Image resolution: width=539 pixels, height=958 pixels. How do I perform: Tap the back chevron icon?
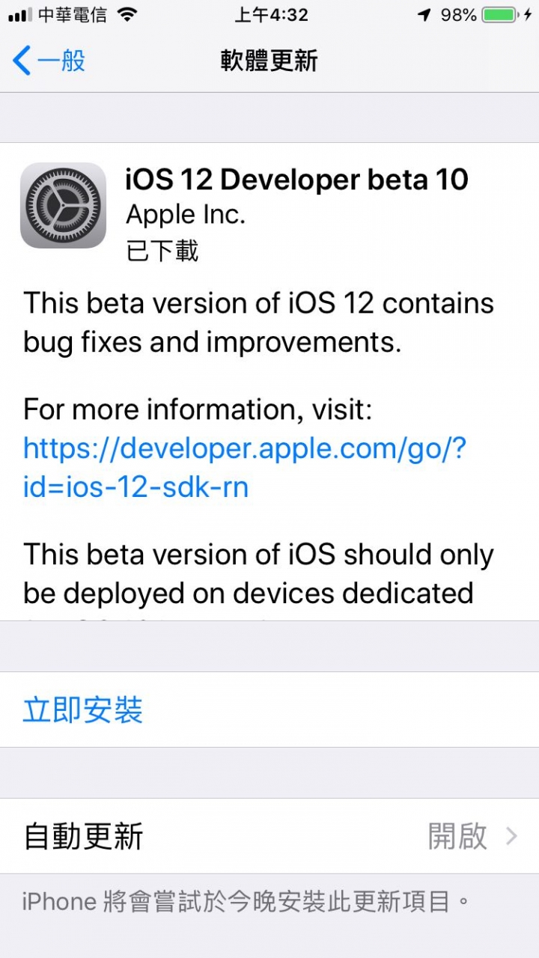click(x=22, y=61)
